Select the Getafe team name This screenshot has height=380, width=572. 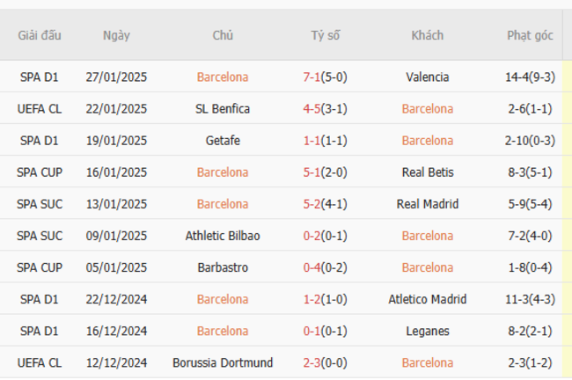223,141
